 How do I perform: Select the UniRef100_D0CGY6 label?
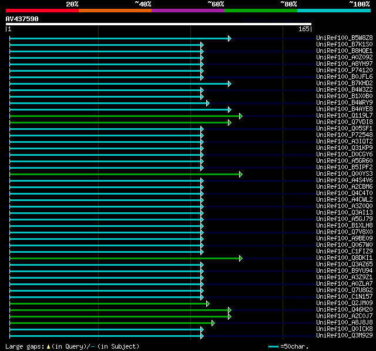click(x=344, y=155)
